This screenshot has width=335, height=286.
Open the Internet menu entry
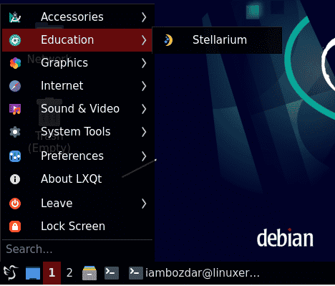click(x=77, y=86)
